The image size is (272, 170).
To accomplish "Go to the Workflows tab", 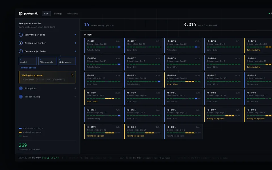I will [73, 14].
